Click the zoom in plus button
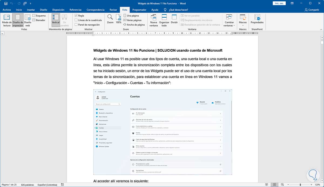The image size is (324, 187). click(x=311, y=185)
